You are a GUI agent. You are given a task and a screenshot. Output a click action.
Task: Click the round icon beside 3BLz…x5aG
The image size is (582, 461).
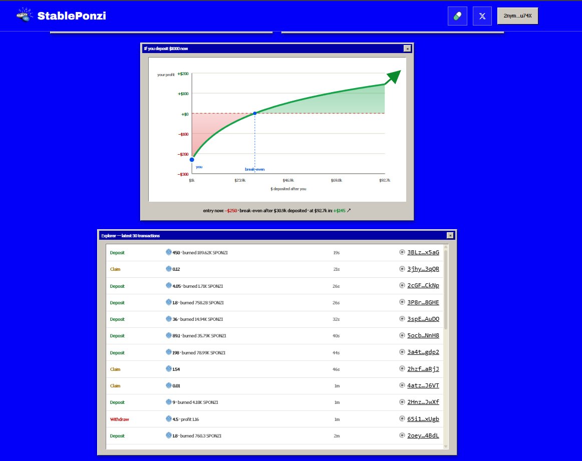pos(402,252)
